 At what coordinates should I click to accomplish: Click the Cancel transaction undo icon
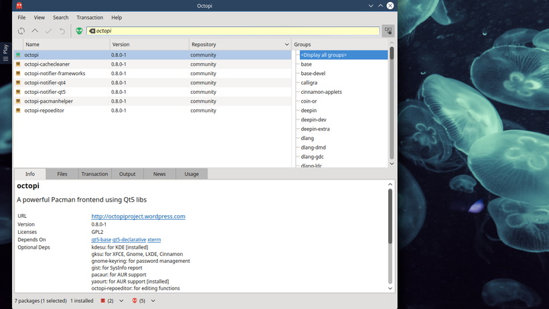tap(62, 31)
